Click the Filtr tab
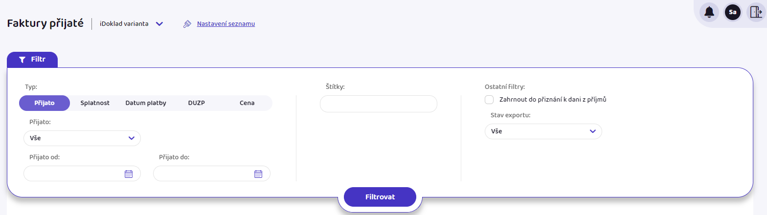767x215 pixels. pos(32,60)
